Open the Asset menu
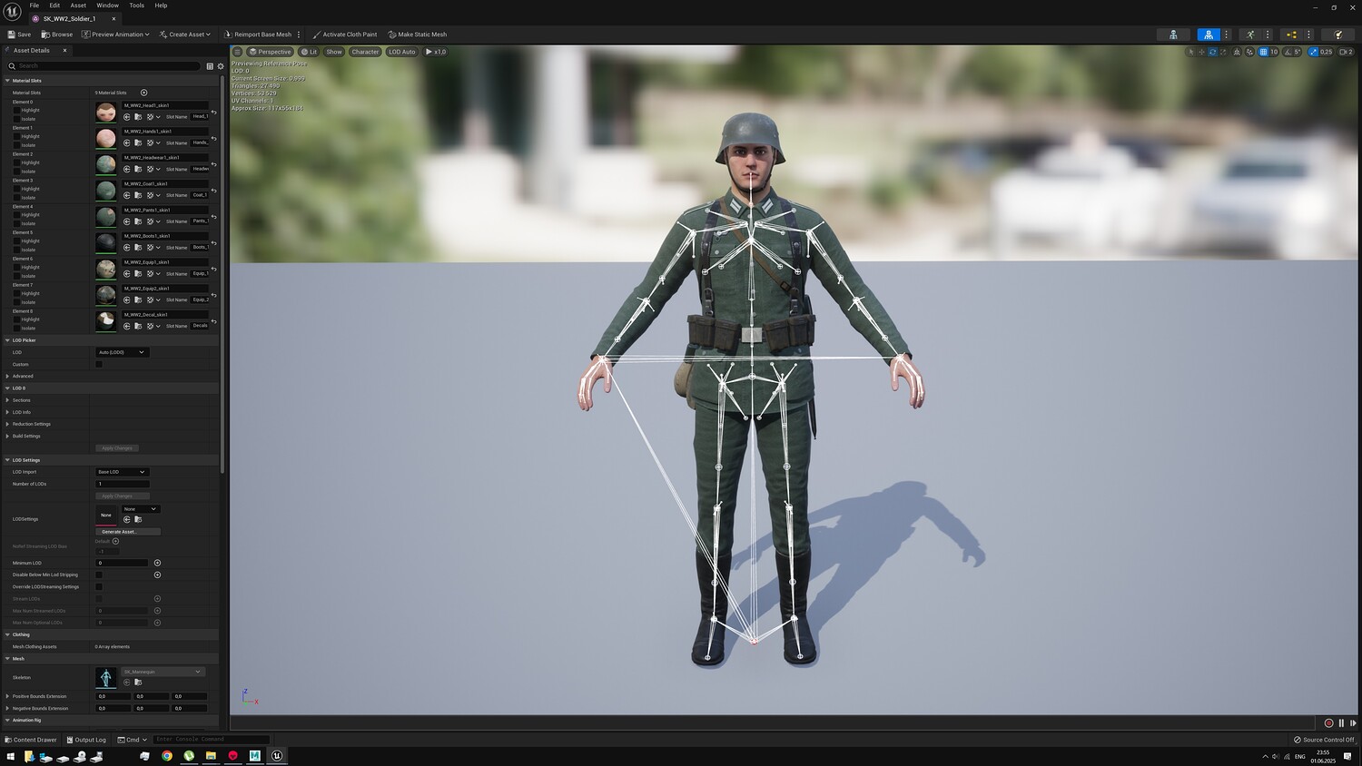The height and width of the screenshot is (766, 1362). click(x=78, y=5)
